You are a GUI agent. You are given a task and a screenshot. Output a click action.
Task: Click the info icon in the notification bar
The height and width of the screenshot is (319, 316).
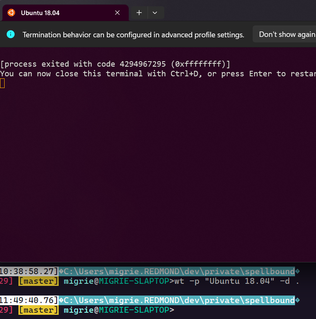click(10, 34)
